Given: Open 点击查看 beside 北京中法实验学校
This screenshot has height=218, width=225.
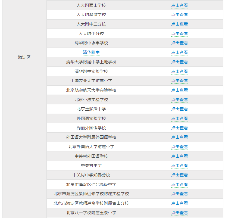Looking at the screenshot, I should (x=180, y=99).
